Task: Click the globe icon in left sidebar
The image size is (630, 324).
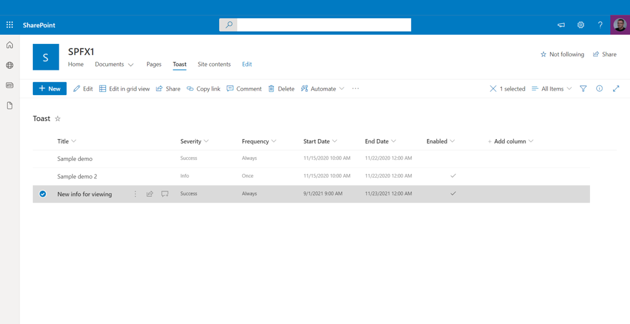Action: 10,65
